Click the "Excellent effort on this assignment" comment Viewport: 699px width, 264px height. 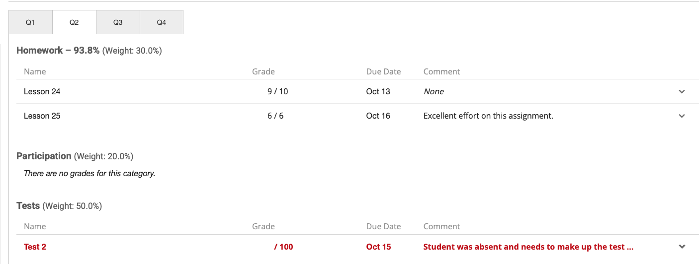click(x=488, y=116)
